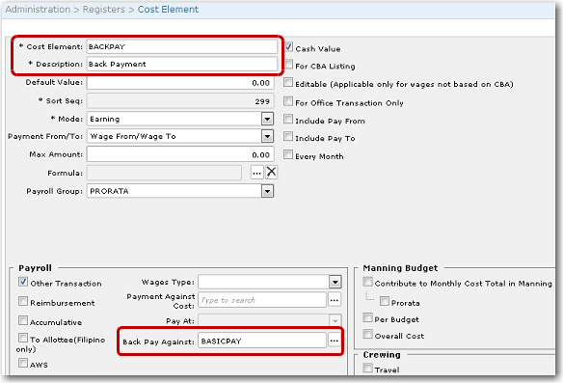563x383 pixels.
Task: Expand the Payroll Group dropdown
Action: (267, 191)
